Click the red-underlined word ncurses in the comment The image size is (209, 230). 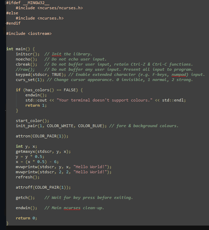click(x=72, y=208)
